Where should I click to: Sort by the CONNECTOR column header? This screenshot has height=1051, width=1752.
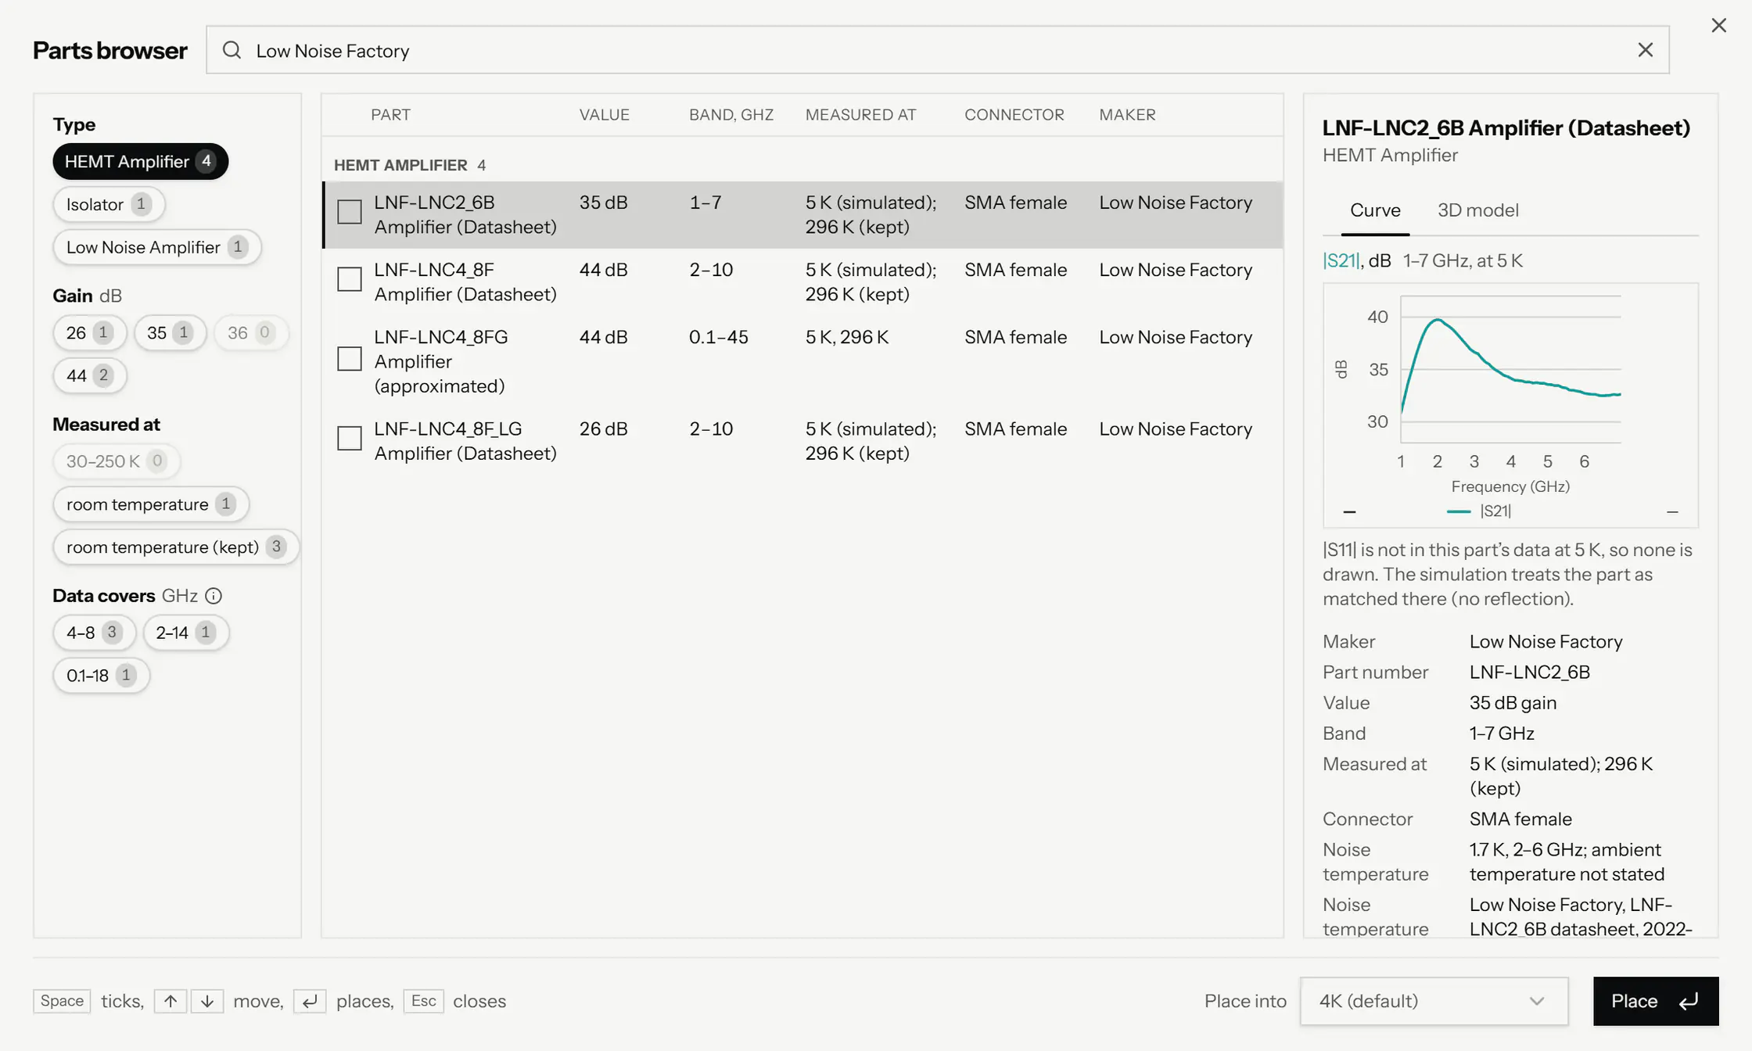1014,115
